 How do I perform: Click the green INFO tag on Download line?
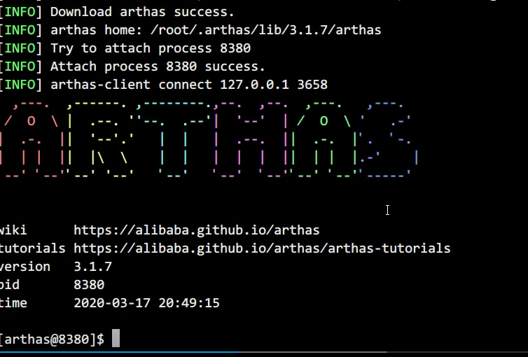pyautogui.click(x=20, y=12)
